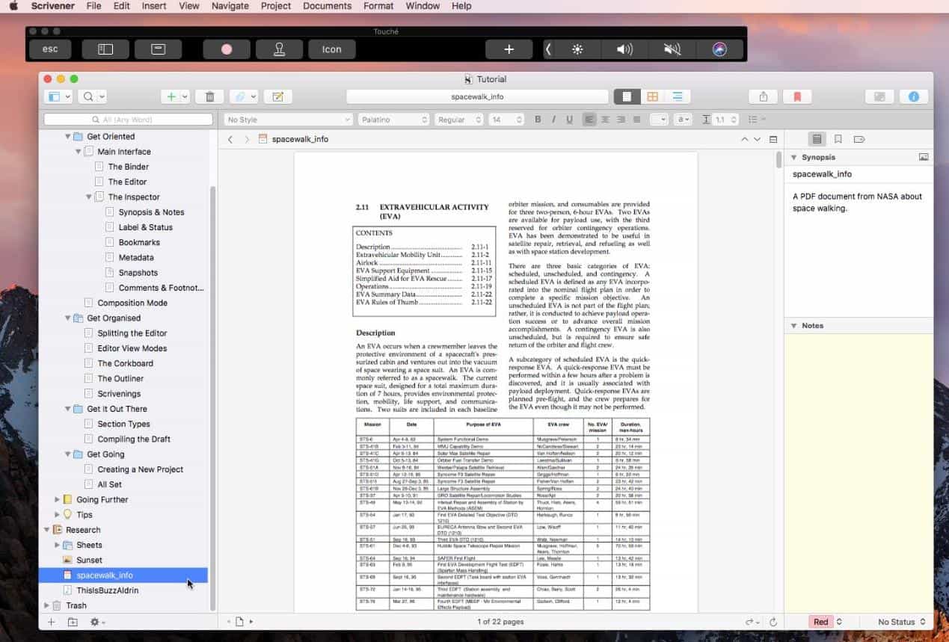Collapse the Get Oriented folder in the binder
Viewport: 949px width, 642px height.
[67, 136]
